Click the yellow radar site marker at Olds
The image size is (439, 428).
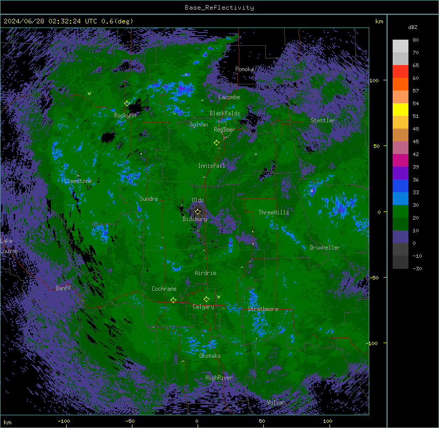tap(198, 211)
